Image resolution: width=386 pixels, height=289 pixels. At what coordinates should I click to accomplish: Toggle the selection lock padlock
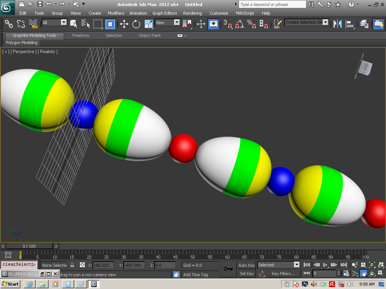(x=72, y=265)
